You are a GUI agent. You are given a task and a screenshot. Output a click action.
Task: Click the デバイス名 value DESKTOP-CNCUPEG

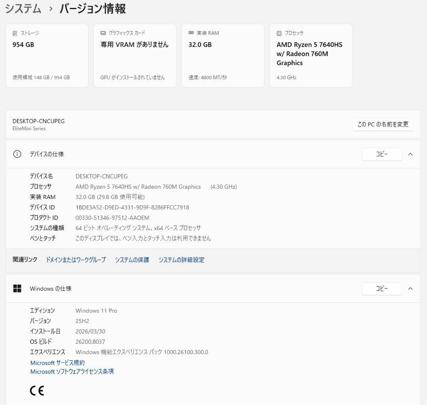(101, 176)
